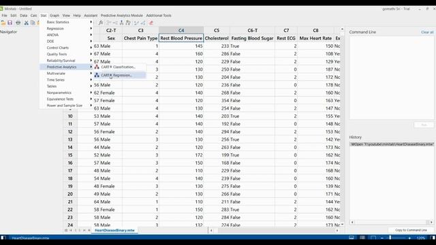Click the CART Regression tree icon

(97, 75)
